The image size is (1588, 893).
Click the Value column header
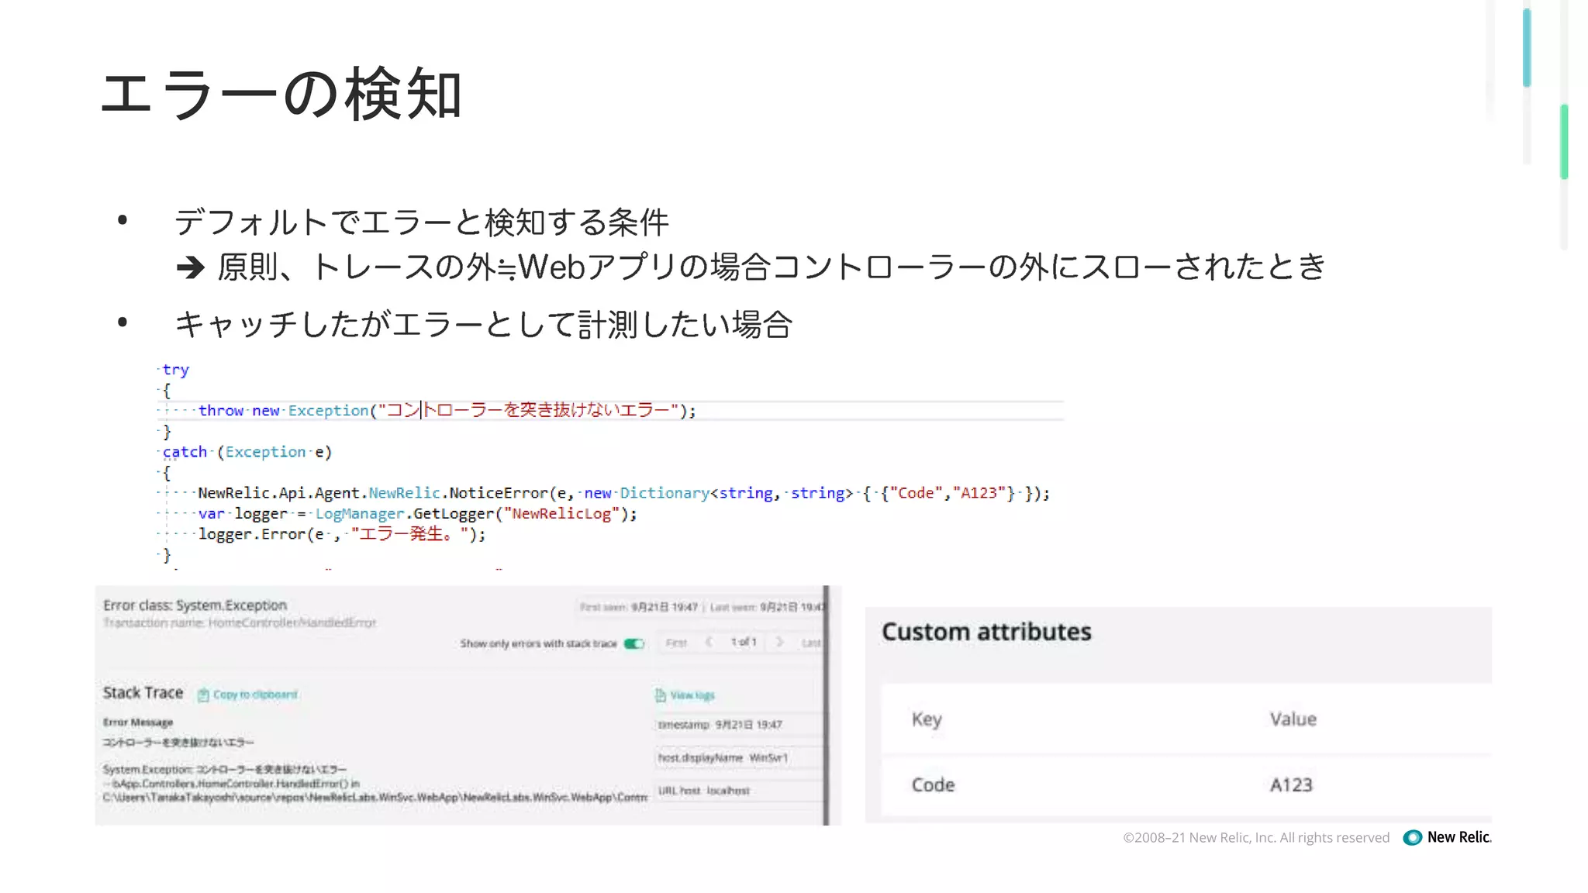1293,719
